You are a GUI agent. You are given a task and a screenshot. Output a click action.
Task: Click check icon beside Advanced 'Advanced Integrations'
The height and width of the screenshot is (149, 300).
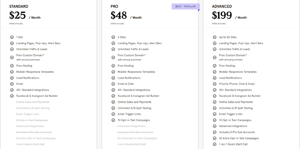point(214,126)
